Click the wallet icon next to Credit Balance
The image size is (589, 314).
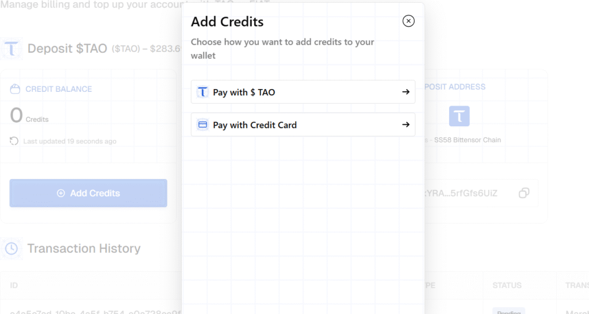coord(16,89)
